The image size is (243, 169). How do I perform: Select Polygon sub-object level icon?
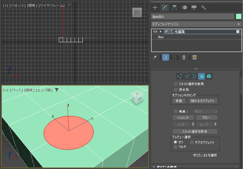(202, 76)
